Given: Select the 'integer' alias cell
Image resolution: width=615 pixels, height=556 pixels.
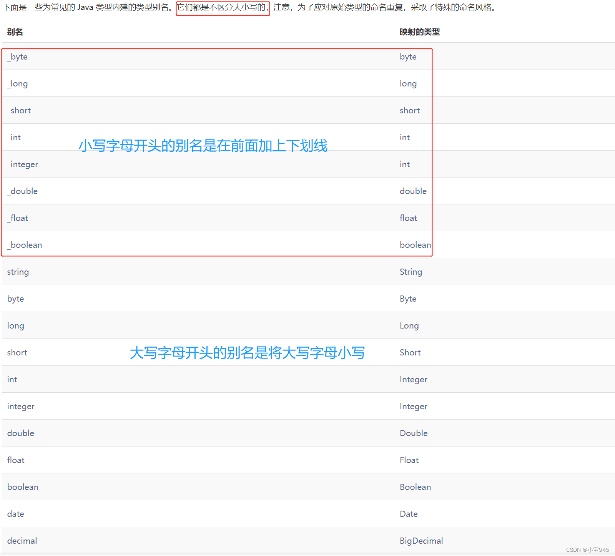Looking at the screenshot, I should click(21, 407).
